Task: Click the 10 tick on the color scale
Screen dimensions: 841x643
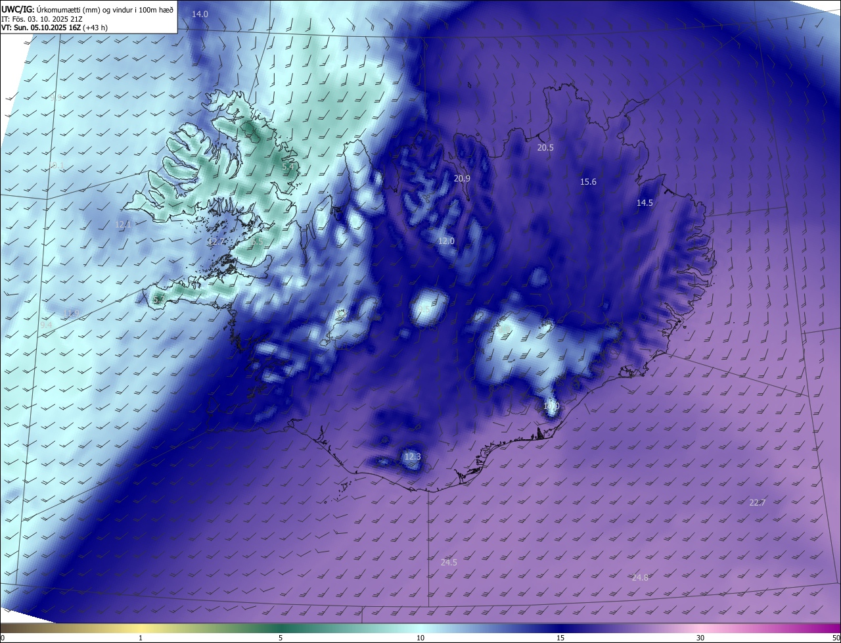Action: pos(420,638)
